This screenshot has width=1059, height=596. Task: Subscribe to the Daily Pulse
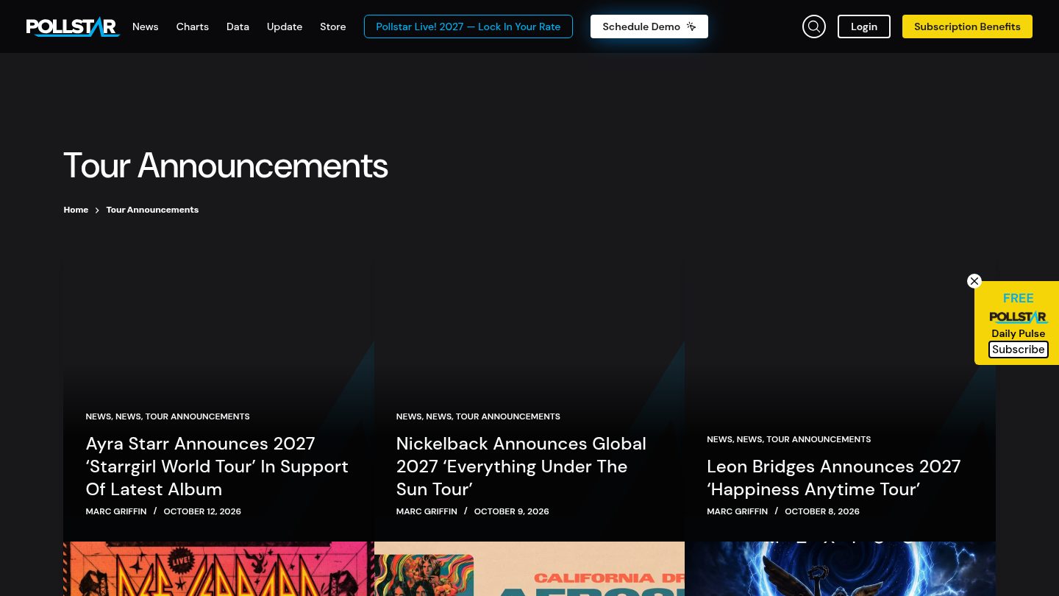[x=1019, y=350]
